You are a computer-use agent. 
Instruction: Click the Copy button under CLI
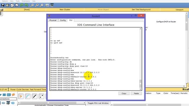tap(124, 93)
